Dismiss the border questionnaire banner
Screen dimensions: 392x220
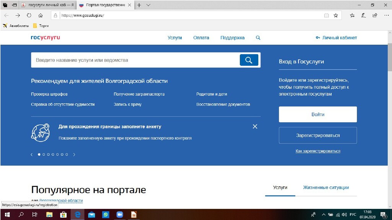255,126
